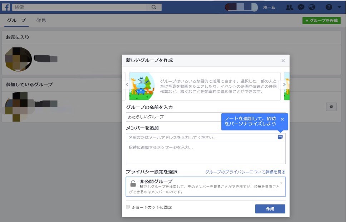
Task: Click the invitation message text area
Action: [x=206, y=153]
